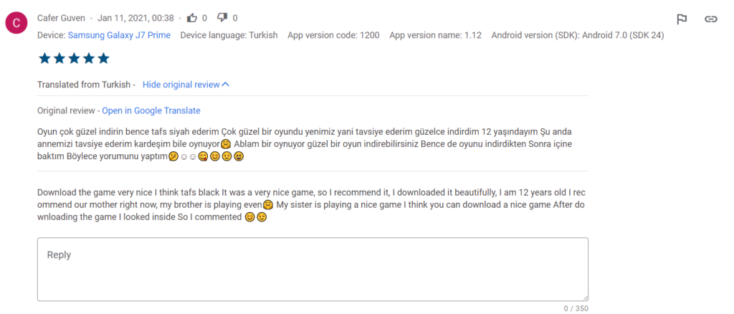Click the chevron beside Hide original review
The image size is (734, 314).
coord(226,85)
